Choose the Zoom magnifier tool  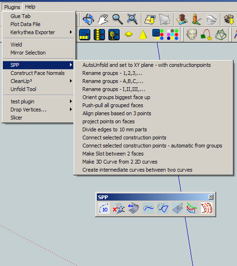117,19
